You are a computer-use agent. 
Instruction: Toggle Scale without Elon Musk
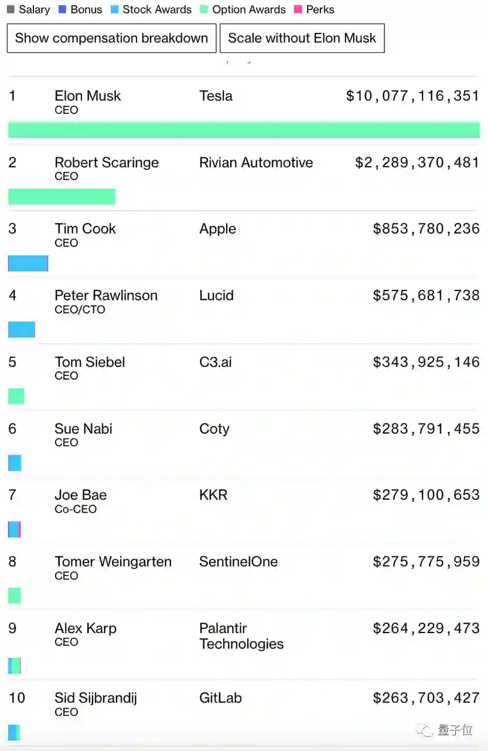[x=302, y=38]
